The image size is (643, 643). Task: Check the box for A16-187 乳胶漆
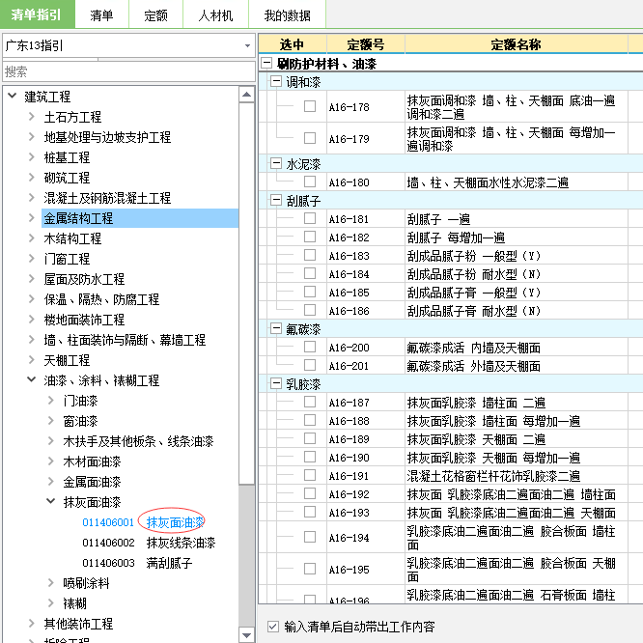click(x=310, y=402)
